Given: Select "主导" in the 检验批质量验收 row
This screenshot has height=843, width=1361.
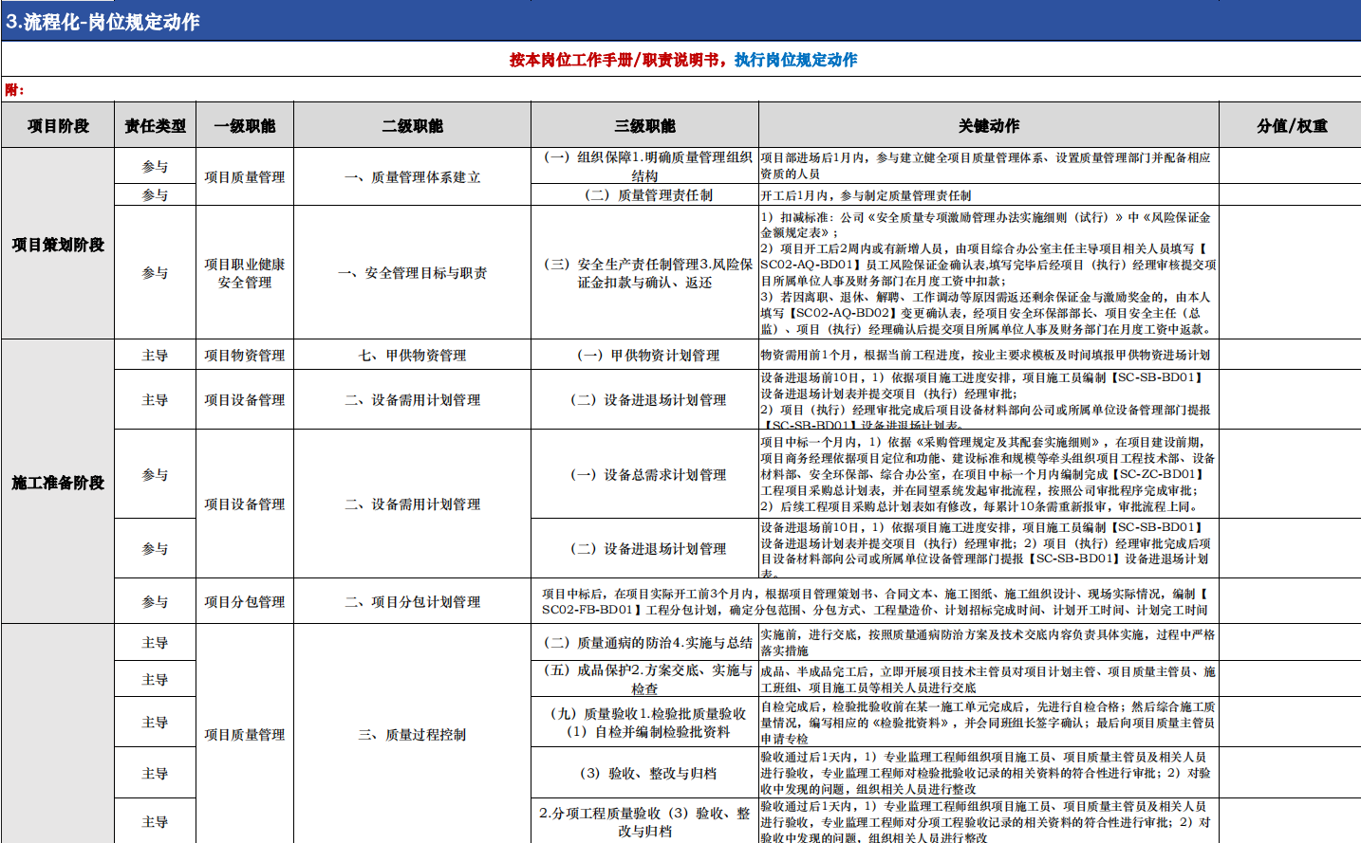Looking at the screenshot, I should coord(155,723).
